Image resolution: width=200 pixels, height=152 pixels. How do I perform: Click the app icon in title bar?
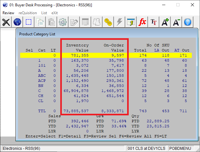click(x=5, y=5)
